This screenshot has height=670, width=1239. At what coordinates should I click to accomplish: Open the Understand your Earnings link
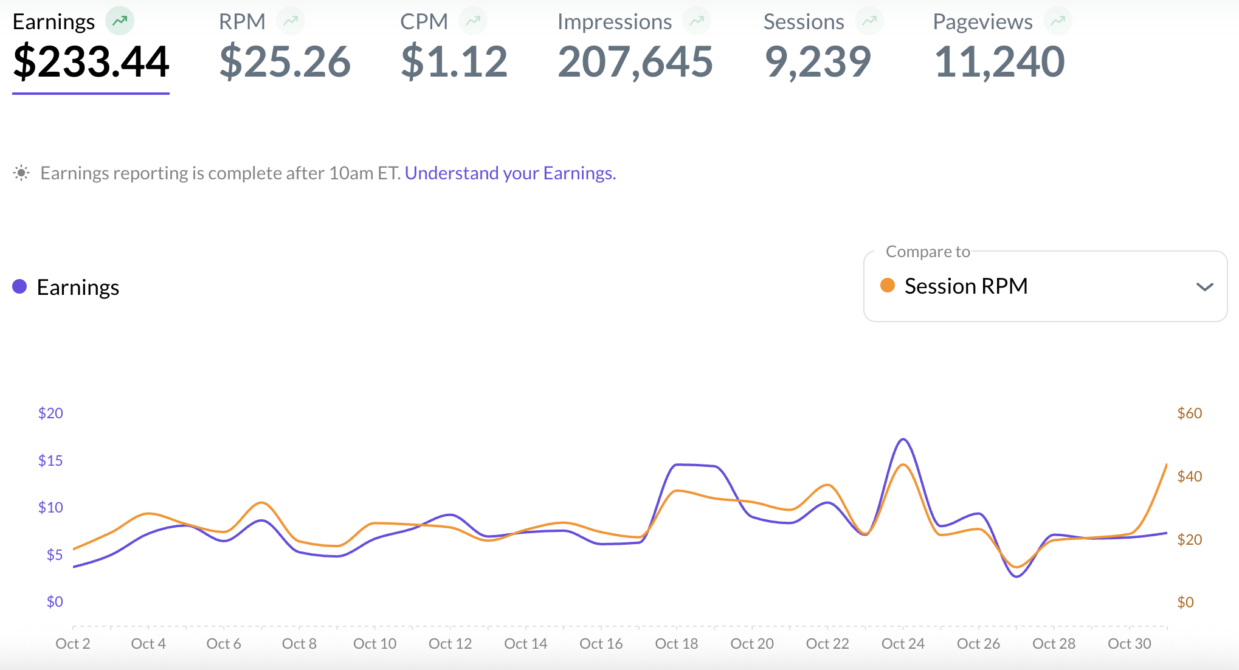point(510,173)
